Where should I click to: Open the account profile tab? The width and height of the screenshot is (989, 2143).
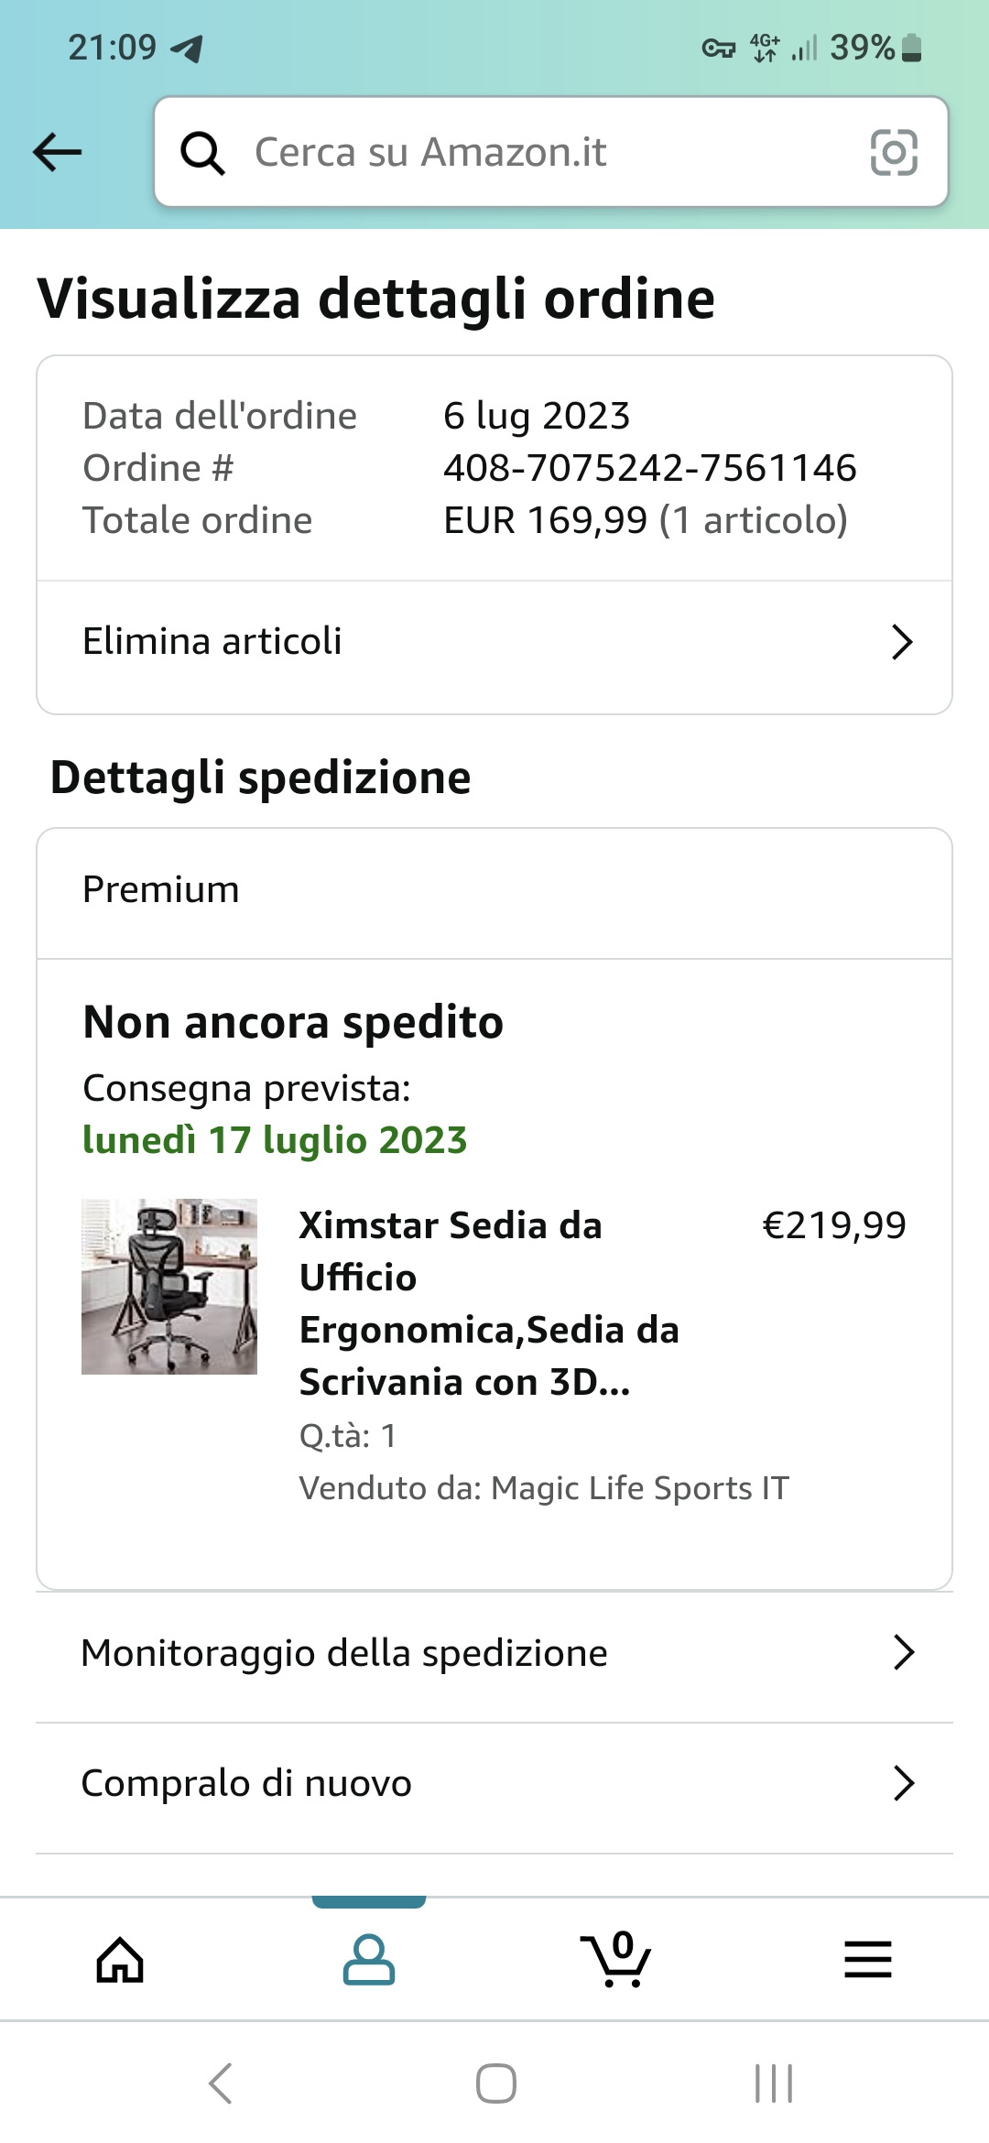(368, 1960)
